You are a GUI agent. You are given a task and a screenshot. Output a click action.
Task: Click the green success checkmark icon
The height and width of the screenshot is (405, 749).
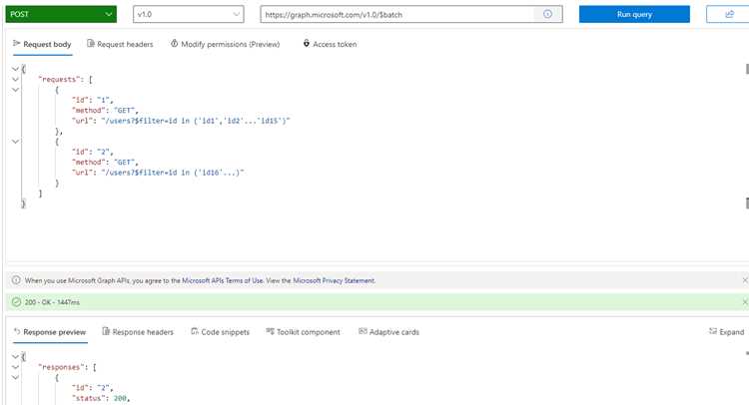[x=16, y=302]
